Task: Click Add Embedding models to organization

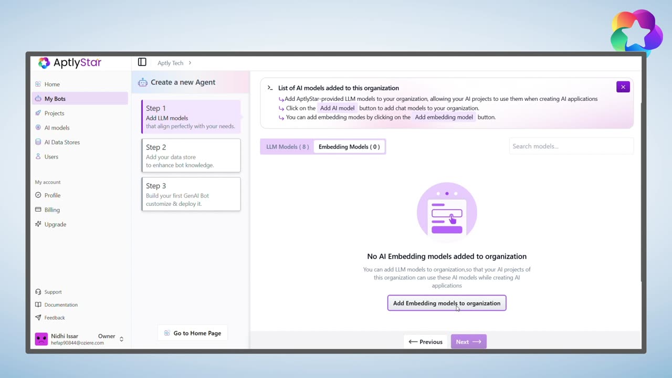Action: (x=447, y=303)
